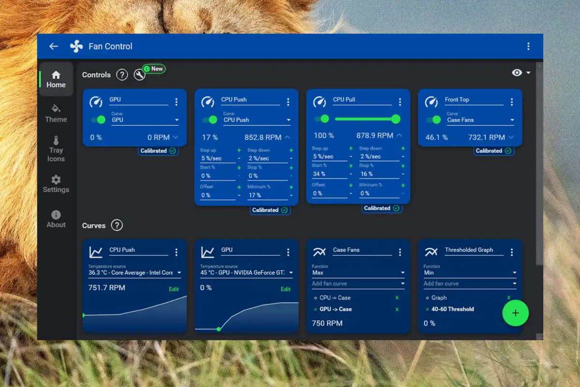Click Edit on the CPU Push curve
The height and width of the screenshot is (387, 580).
click(174, 289)
